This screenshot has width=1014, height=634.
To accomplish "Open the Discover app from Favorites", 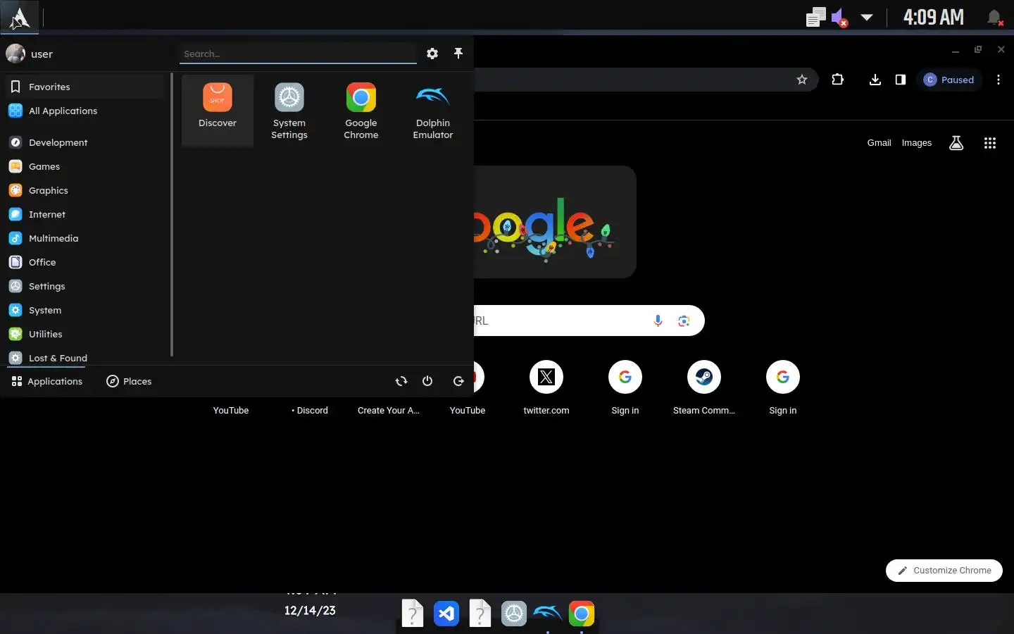I will 218,110.
